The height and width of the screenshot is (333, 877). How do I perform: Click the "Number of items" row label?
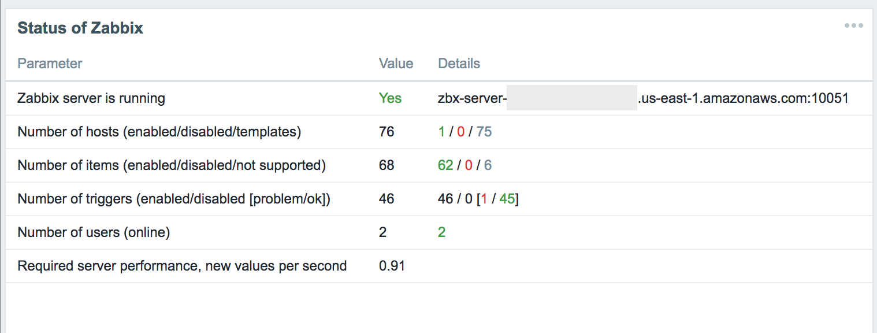(x=172, y=165)
